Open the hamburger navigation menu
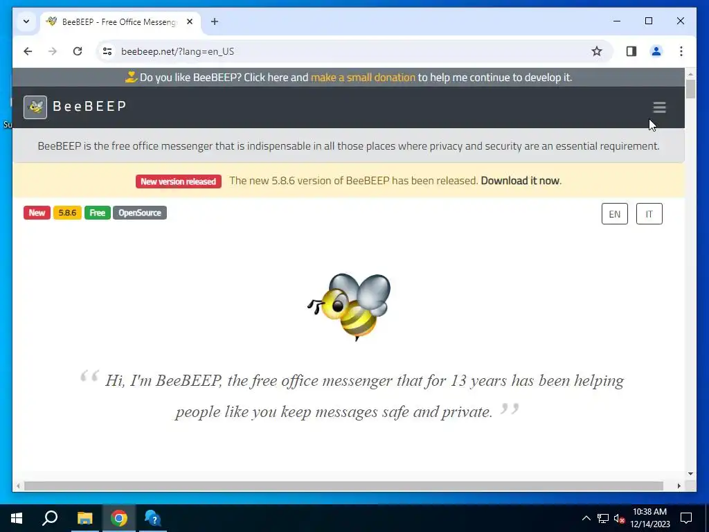The height and width of the screenshot is (532, 709). pos(659,107)
